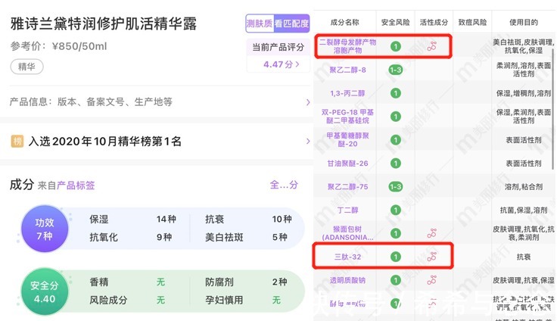Click the green 安全分 4.40 circle

pos(45,291)
